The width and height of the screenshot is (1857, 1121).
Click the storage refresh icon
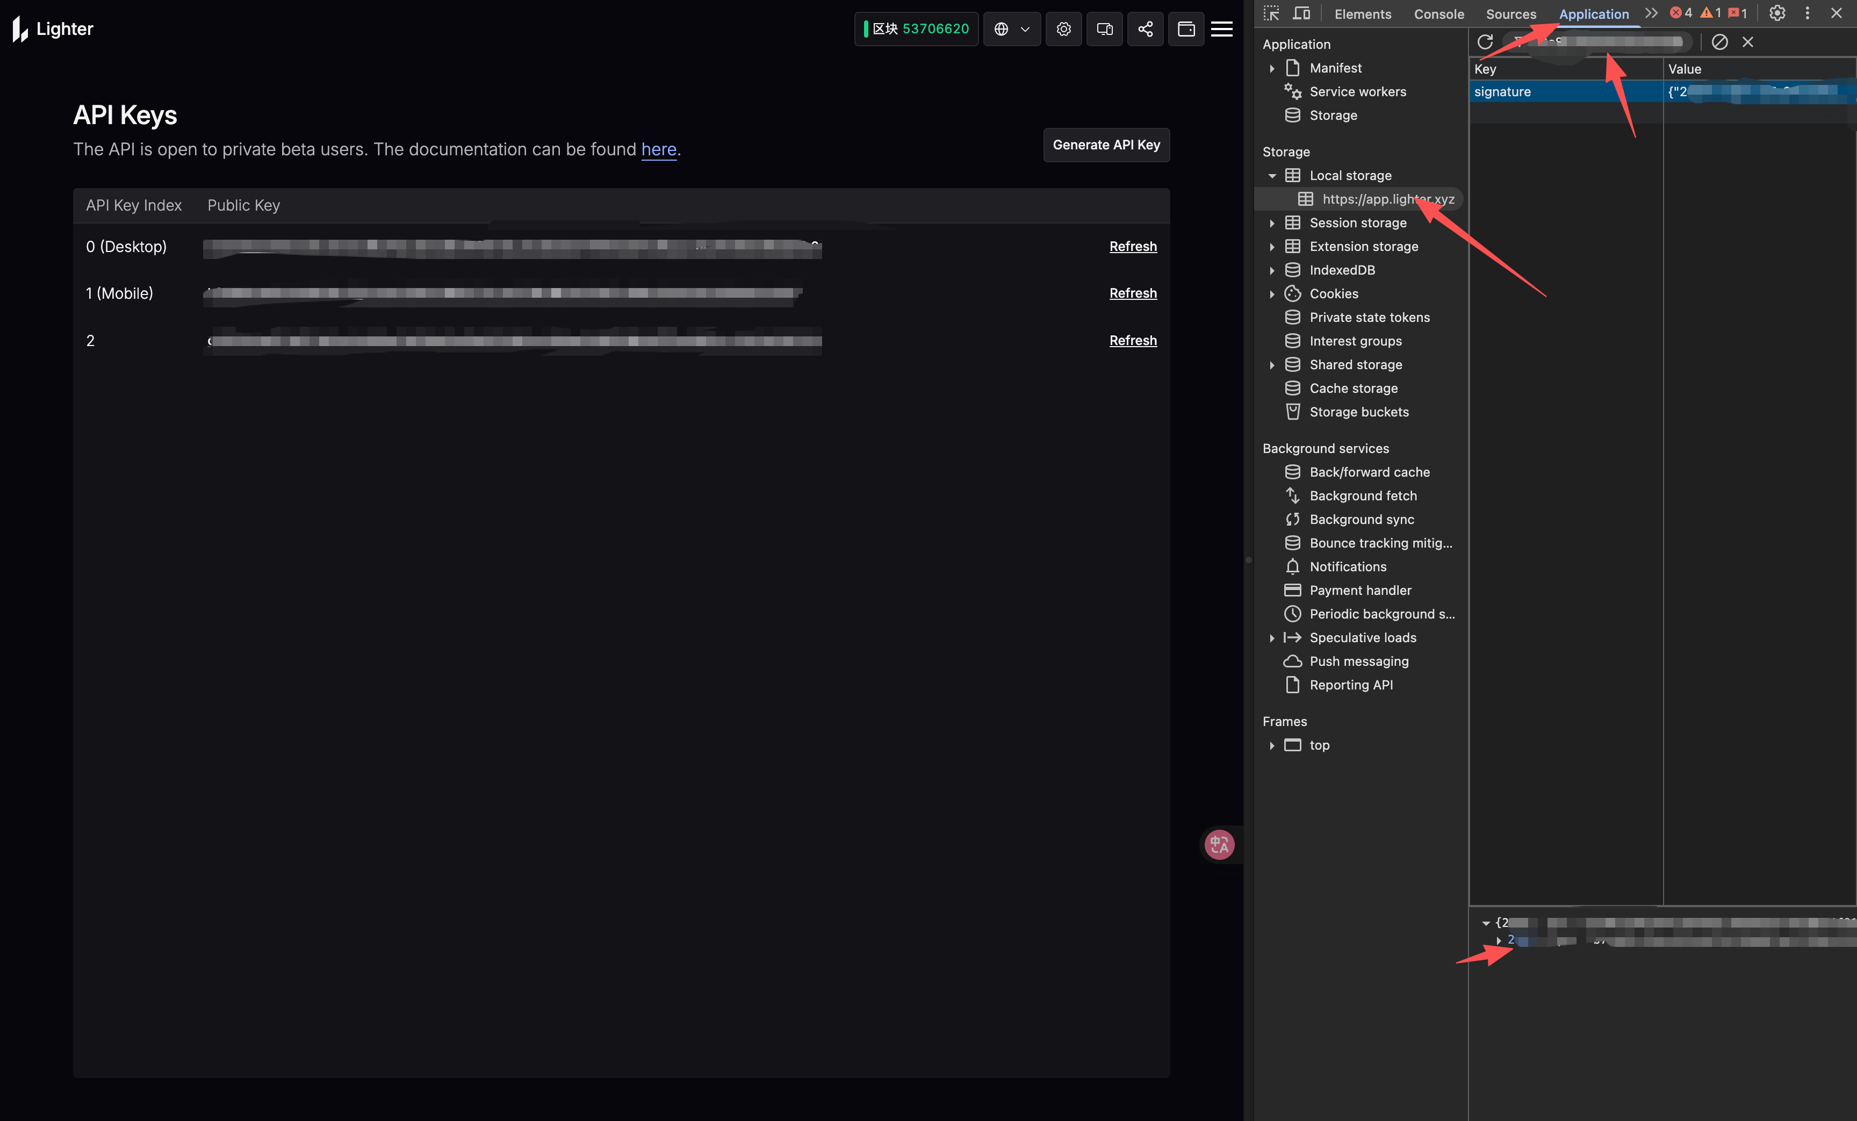(1486, 42)
